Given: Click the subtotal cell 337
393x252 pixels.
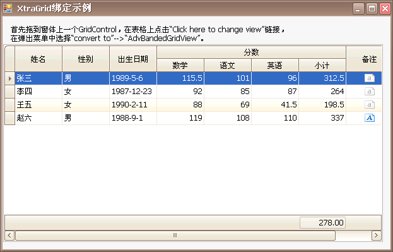Looking at the screenshot, I should [x=322, y=118].
